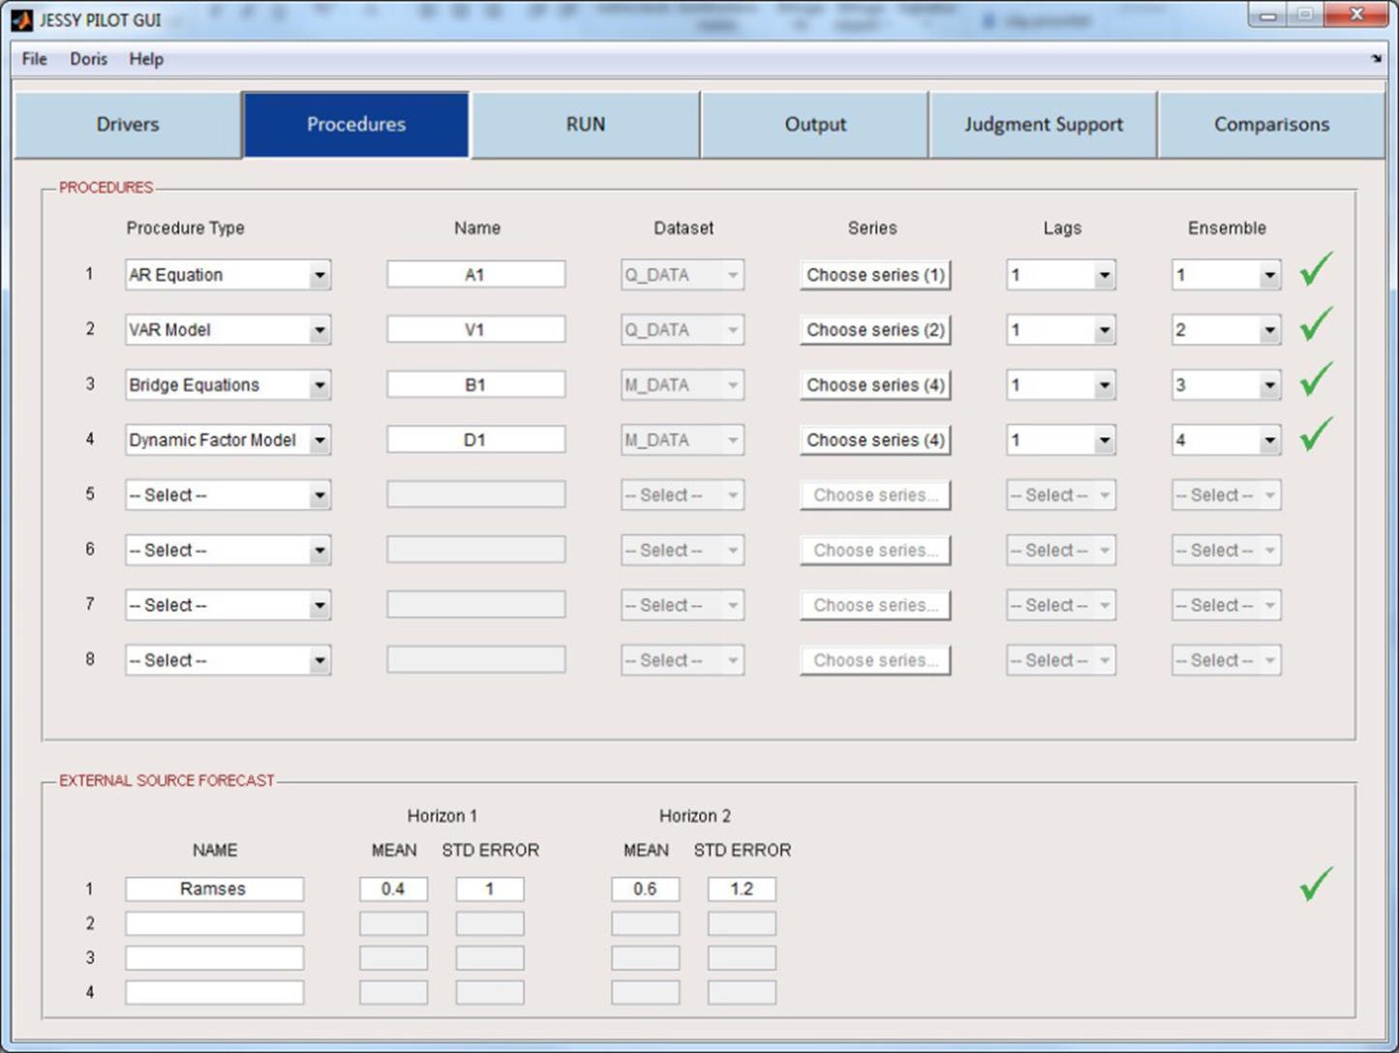Click the name field containing B1
The width and height of the screenshot is (1399, 1053).
tap(476, 385)
